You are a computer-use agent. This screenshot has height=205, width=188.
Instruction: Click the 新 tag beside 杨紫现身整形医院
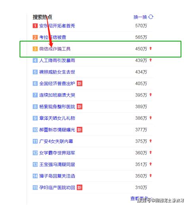coord(79,107)
